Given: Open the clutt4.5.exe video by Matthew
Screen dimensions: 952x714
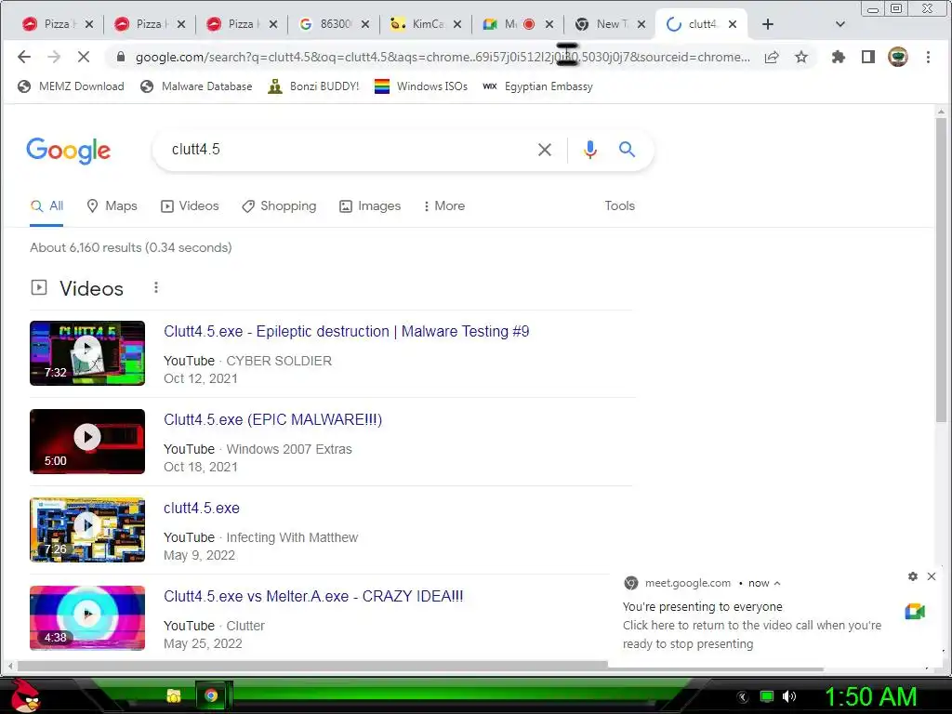Looking at the screenshot, I should (202, 509).
